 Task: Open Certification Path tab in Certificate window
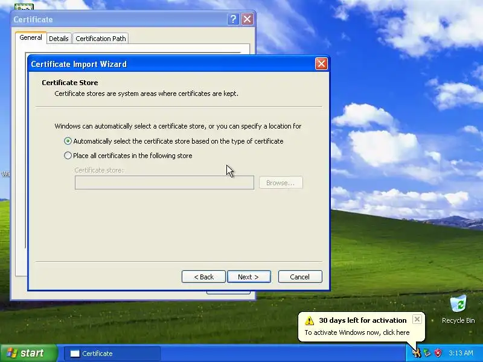click(101, 39)
